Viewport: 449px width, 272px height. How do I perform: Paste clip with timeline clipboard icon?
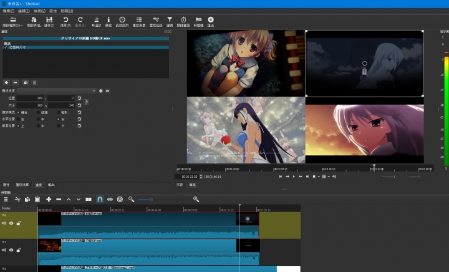click(x=37, y=199)
